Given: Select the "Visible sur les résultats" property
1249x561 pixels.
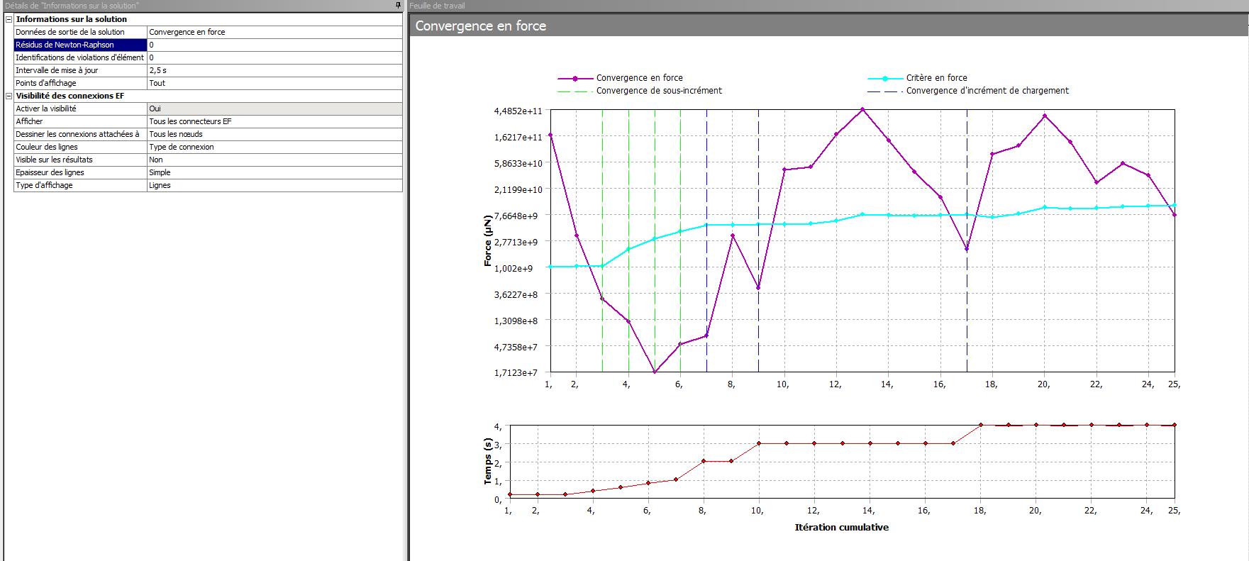Looking at the screenshot, I should [x=80, y=160].
